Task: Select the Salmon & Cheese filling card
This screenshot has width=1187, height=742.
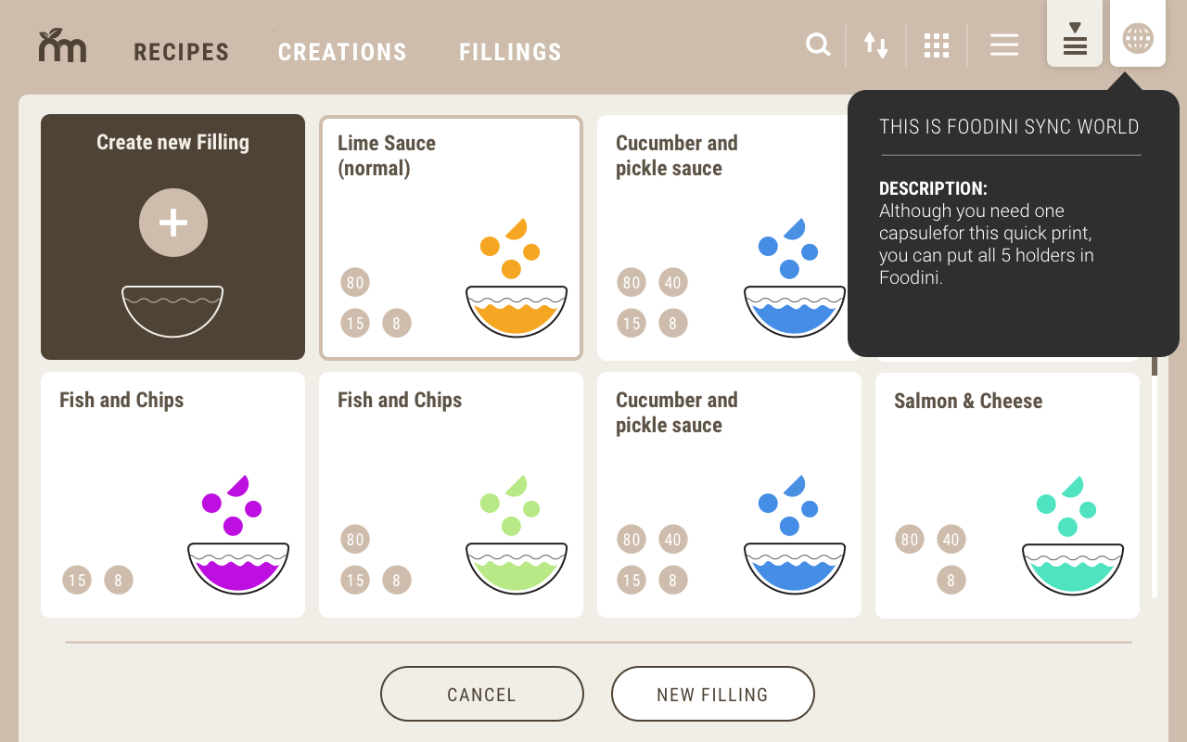Action: (1007, 495)
